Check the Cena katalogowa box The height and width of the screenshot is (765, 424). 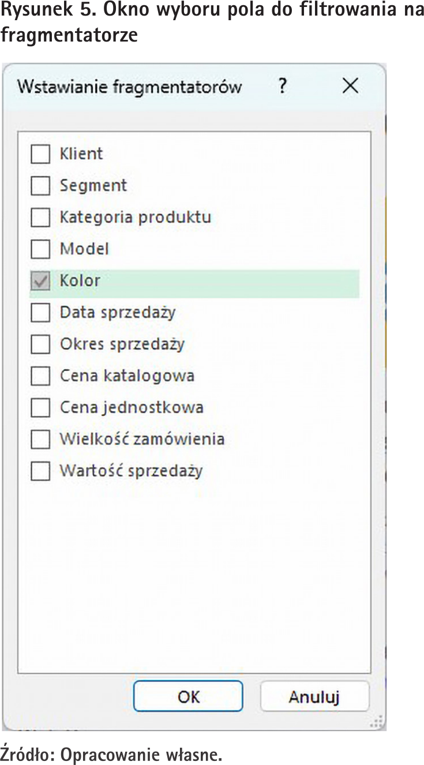point(40,376)
